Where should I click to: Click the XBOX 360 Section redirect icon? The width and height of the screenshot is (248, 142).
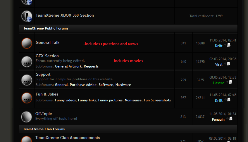pos(27,16)
